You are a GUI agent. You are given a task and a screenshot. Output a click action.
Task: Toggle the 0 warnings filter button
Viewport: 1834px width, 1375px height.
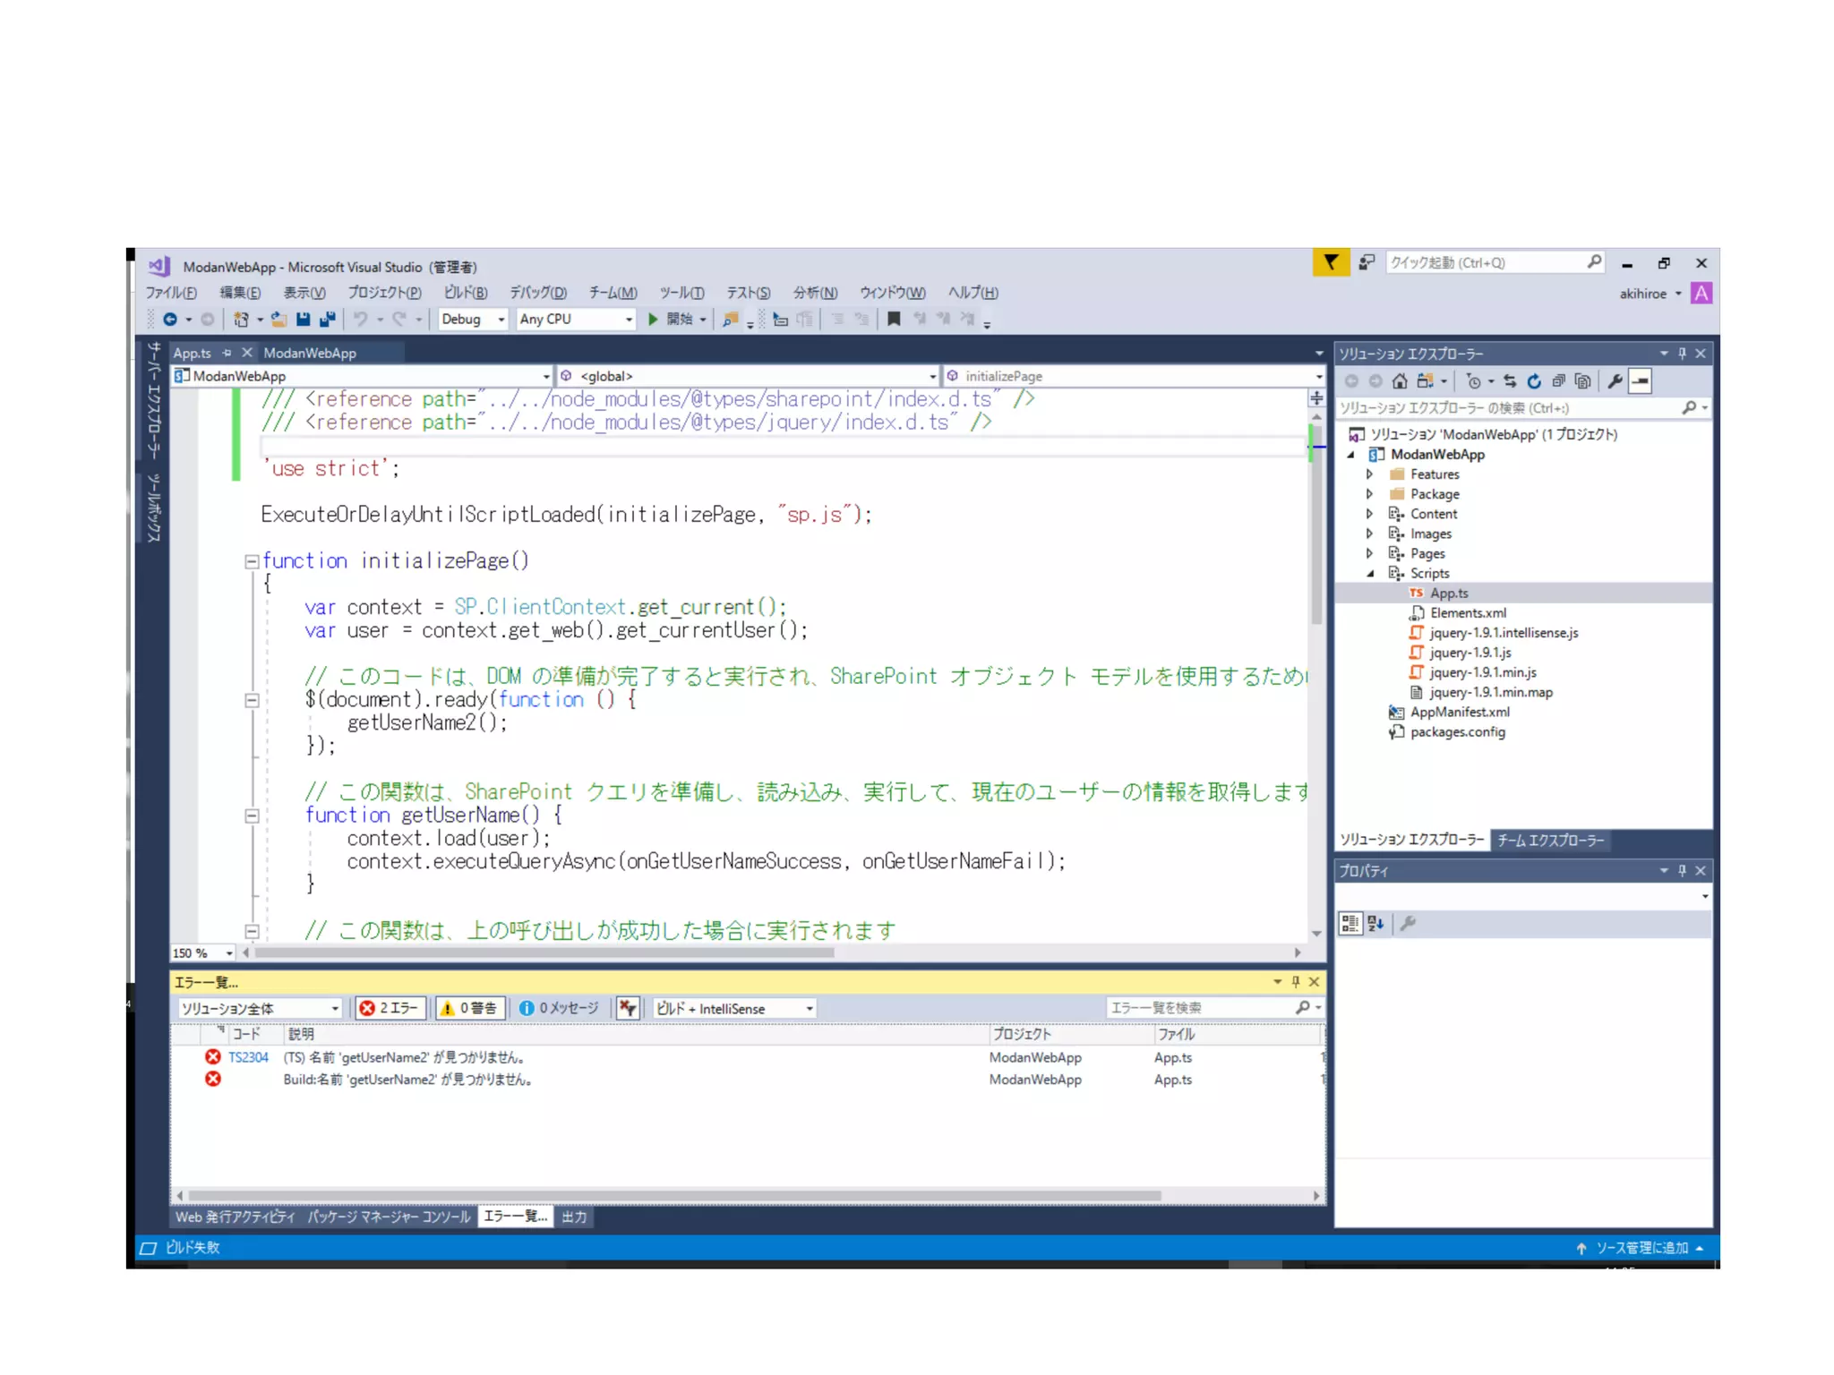(x=470, y=1009)
